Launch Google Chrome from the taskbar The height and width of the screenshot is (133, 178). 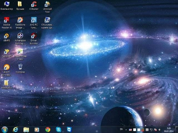click(48, 130)
